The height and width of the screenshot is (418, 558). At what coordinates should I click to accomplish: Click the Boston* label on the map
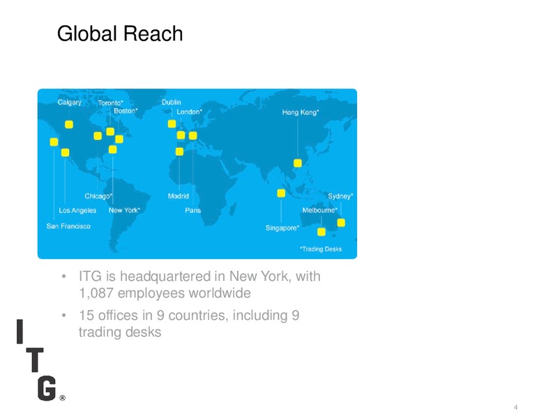coord(126,111)
